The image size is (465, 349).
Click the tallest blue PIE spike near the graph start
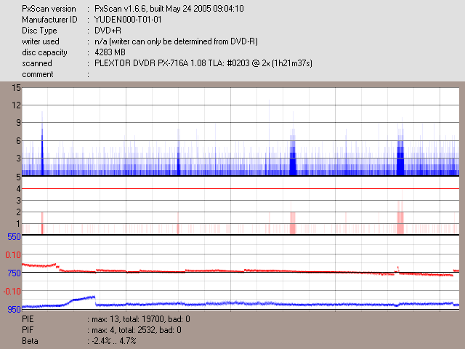(42, 143)
